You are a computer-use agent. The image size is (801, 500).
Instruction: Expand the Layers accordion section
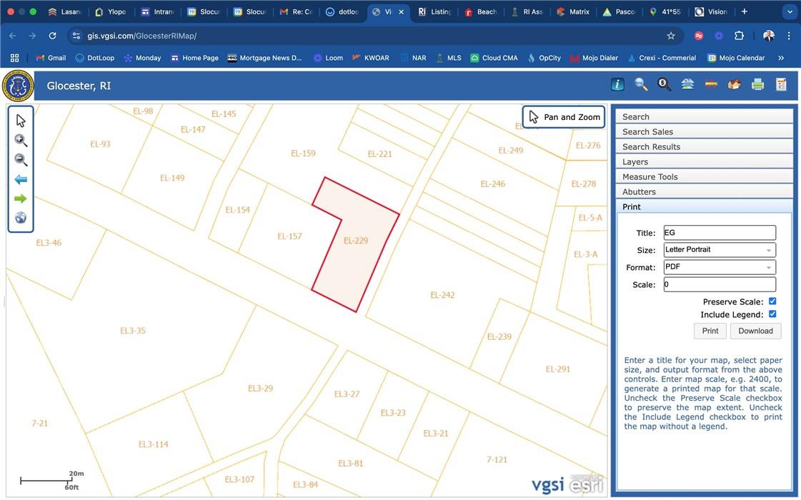click(x=704, y=161)
